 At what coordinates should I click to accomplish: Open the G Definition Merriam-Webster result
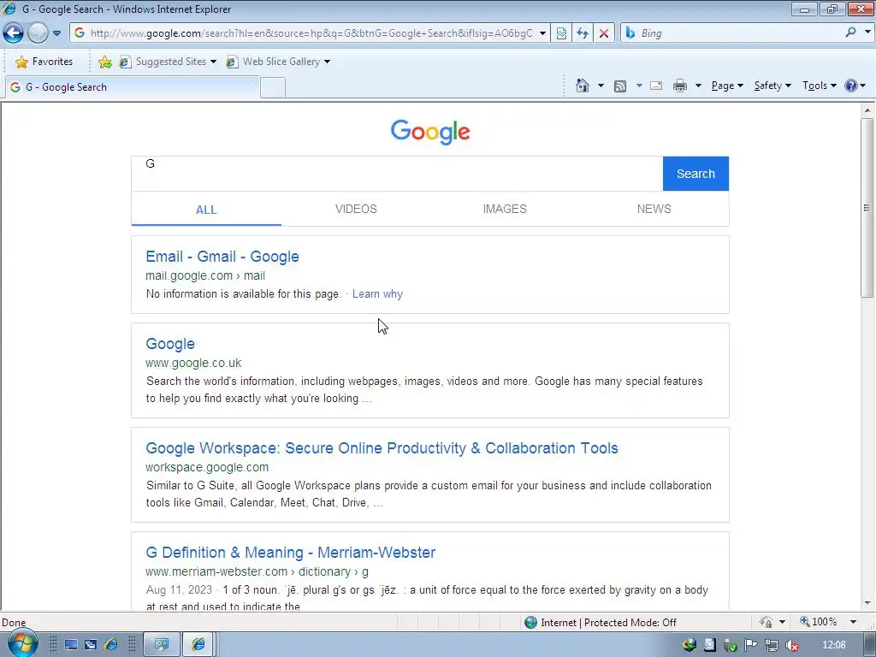pos(291,553)
